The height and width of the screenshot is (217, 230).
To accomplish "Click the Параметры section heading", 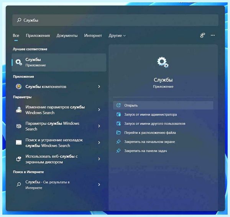I will [22, 97].
